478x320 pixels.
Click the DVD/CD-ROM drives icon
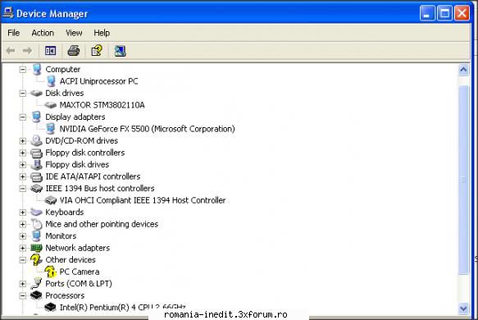[x=36, y=140]
